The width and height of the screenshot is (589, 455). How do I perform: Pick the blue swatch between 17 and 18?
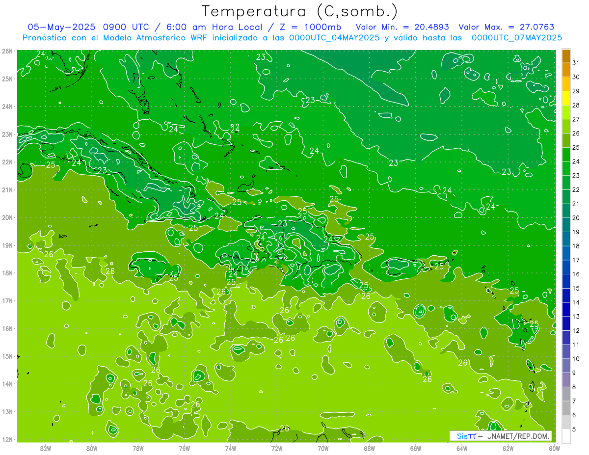tap(566, 253)
